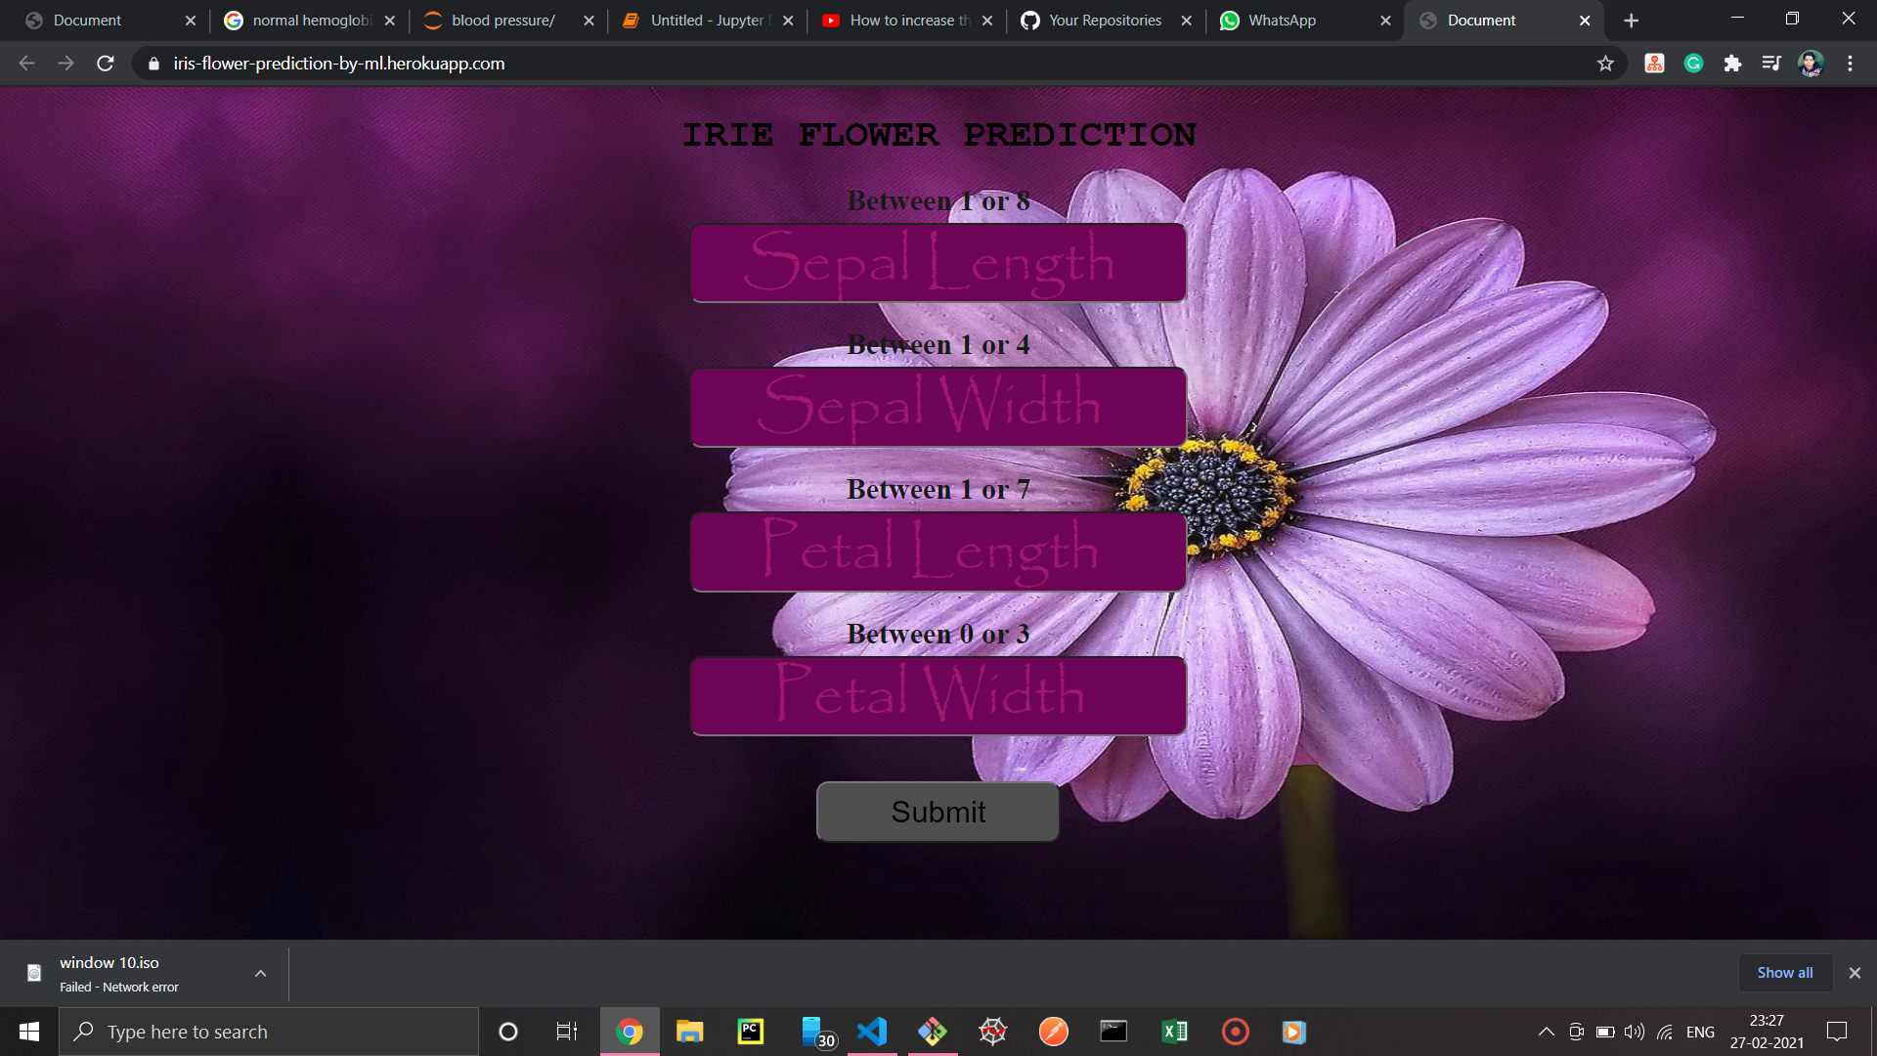The height and width of the screenshot is (1056, 1877).
Task: Show hidden system tray icons
Action: [1547, 1032]
